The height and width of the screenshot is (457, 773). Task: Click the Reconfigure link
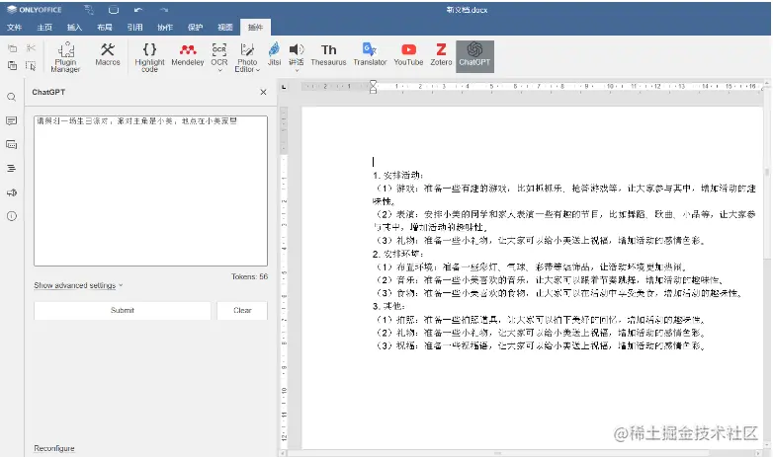tap(54, 448)
